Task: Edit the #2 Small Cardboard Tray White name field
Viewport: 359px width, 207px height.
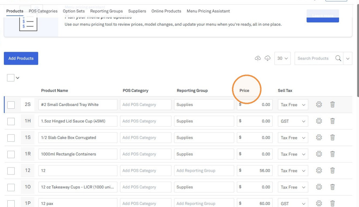Action: 78,105
